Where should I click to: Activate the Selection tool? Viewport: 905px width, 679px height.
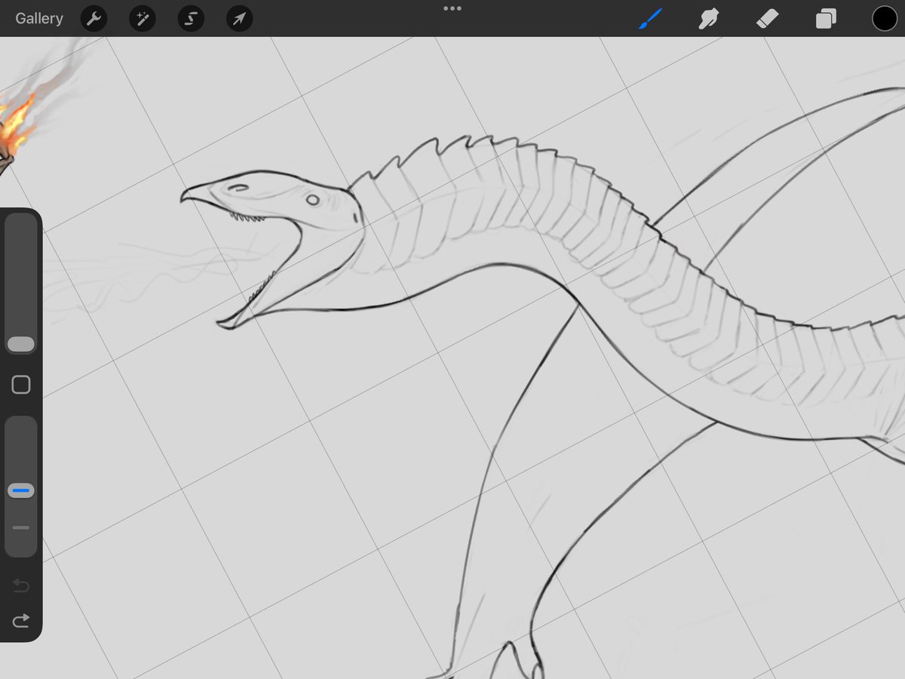click(x=191, y=19)
